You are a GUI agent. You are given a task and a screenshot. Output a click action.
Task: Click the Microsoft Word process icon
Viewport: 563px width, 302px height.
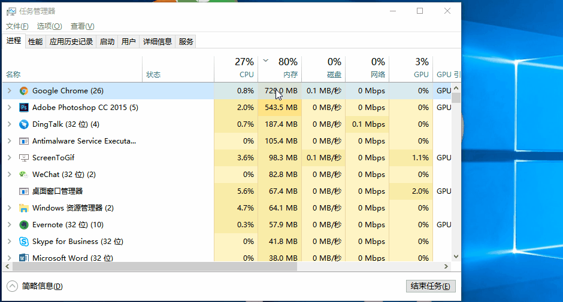24,258
